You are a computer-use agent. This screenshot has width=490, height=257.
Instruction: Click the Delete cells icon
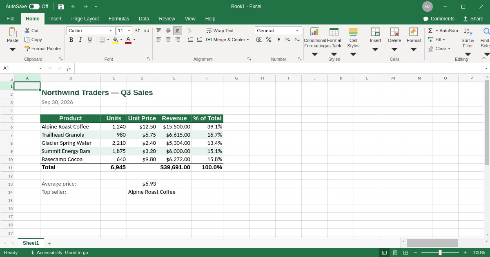(x=394, y=32)
